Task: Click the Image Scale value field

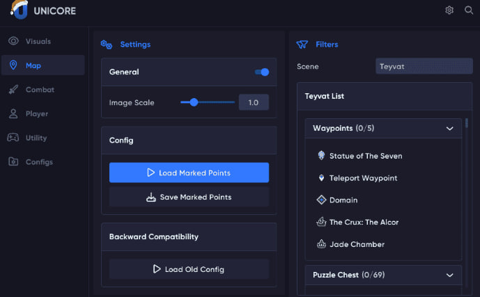Action: pyautogui.click(x=254, y=102)
